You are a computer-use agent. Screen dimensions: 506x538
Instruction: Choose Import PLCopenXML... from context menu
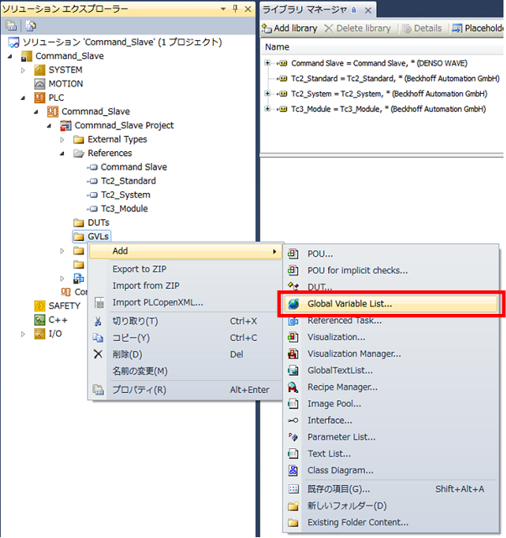point(158,302)
